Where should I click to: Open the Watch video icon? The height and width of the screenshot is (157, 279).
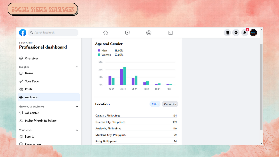point(127,33)
